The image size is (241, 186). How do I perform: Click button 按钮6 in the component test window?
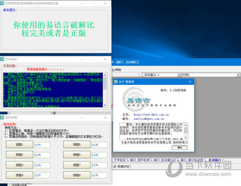77,154
